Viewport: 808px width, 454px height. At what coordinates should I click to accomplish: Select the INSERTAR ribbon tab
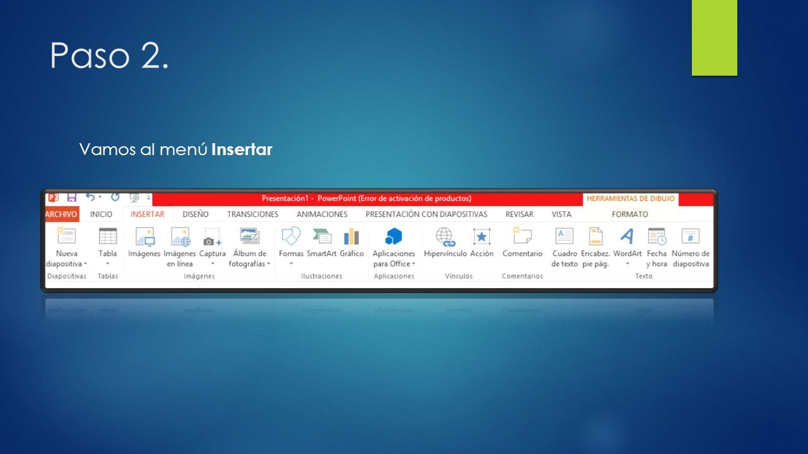tap(148, 214)
